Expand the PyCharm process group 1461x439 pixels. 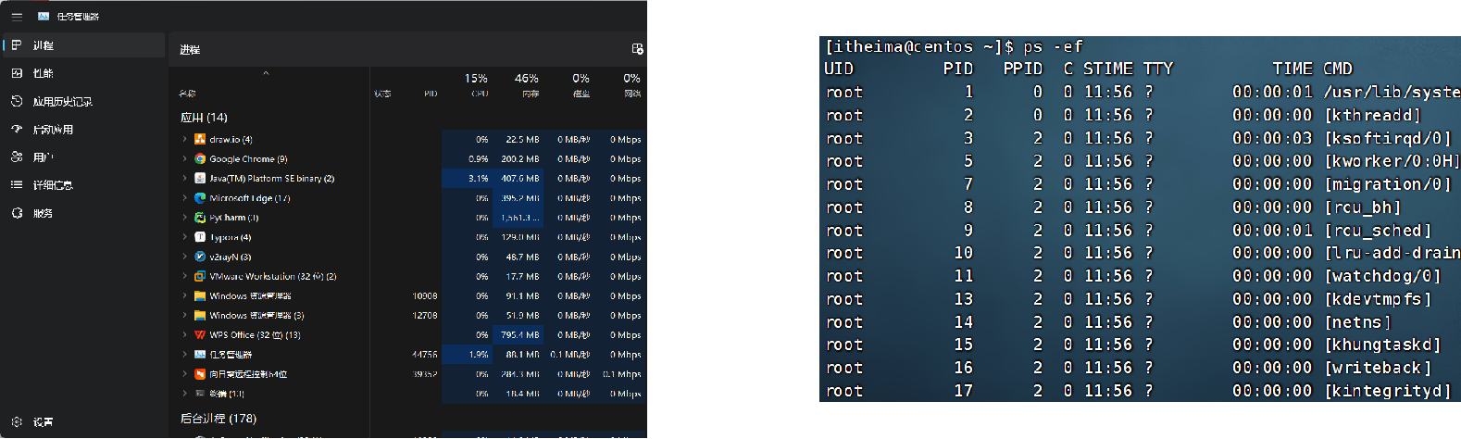(x=184, y=218)
